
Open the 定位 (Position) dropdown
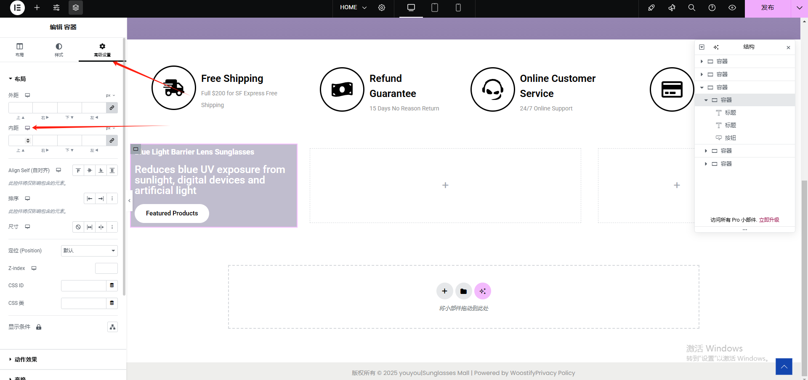[x=89, y=251]
